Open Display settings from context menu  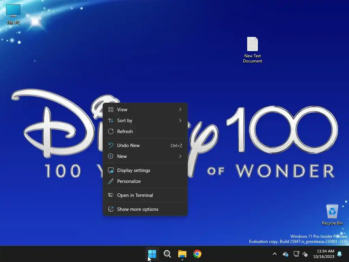tap(145, 171)
